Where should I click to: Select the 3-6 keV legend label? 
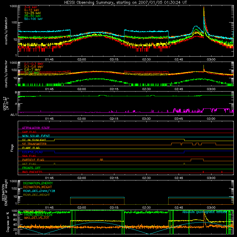click(31, 7)
